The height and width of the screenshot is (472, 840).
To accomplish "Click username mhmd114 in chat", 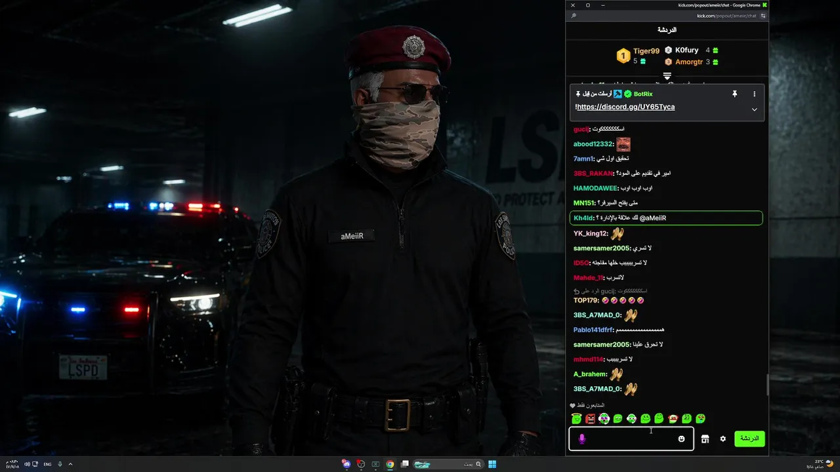I will (x=589, y=359).
